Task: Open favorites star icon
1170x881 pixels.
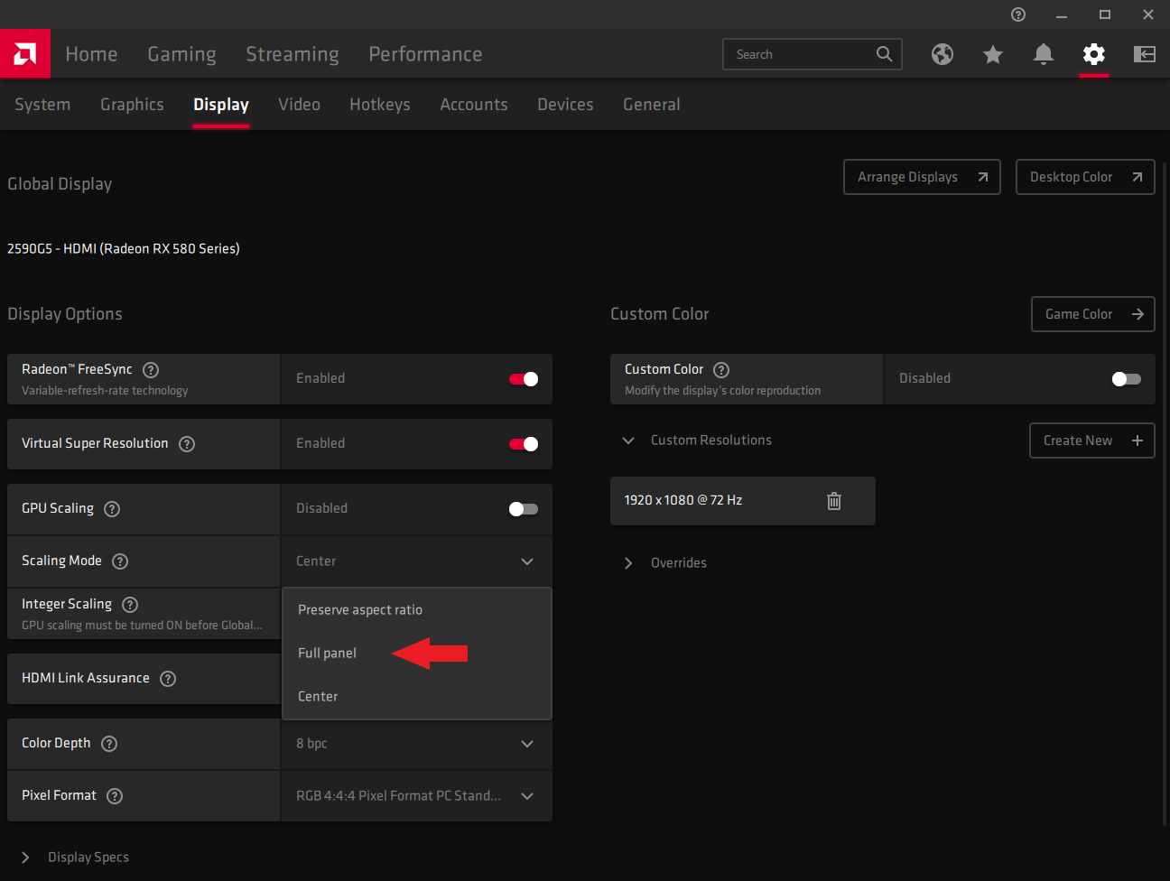Action: click(x=993, y=54)
